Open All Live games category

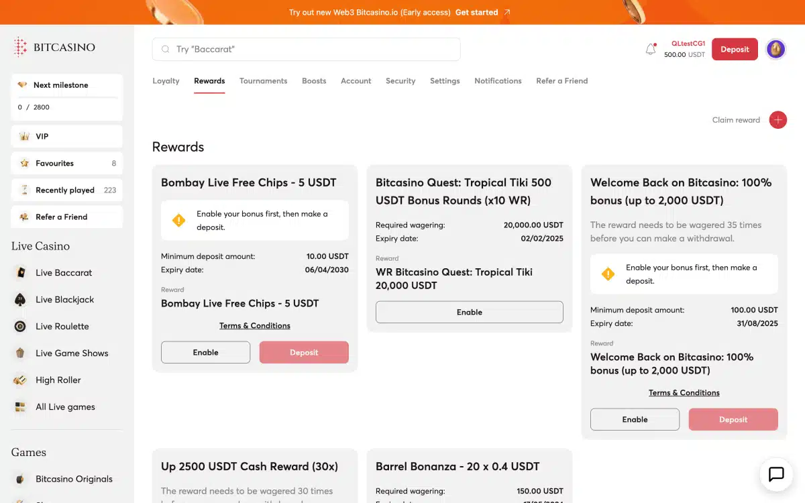pos(65,406)
